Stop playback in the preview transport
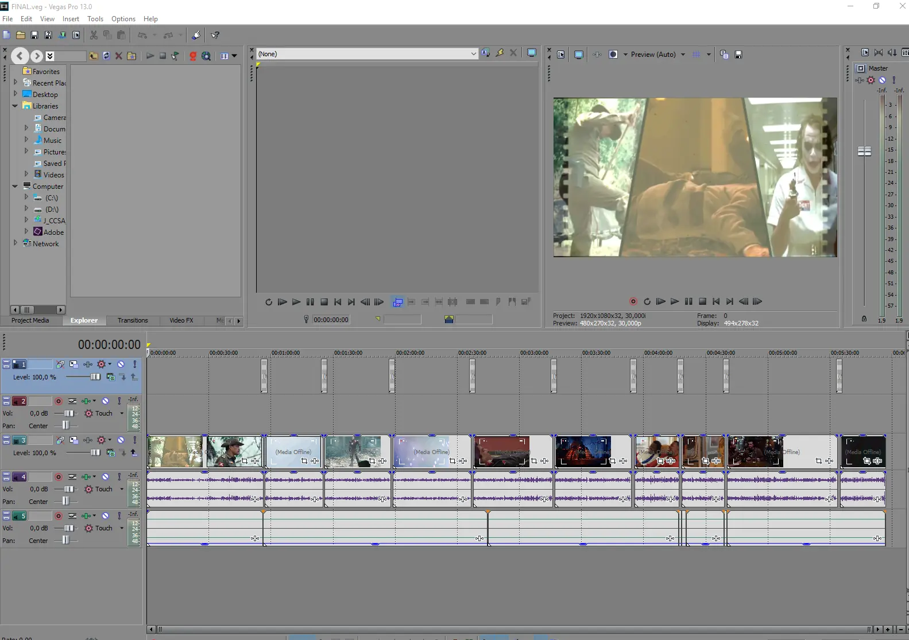 coord(702,301)
